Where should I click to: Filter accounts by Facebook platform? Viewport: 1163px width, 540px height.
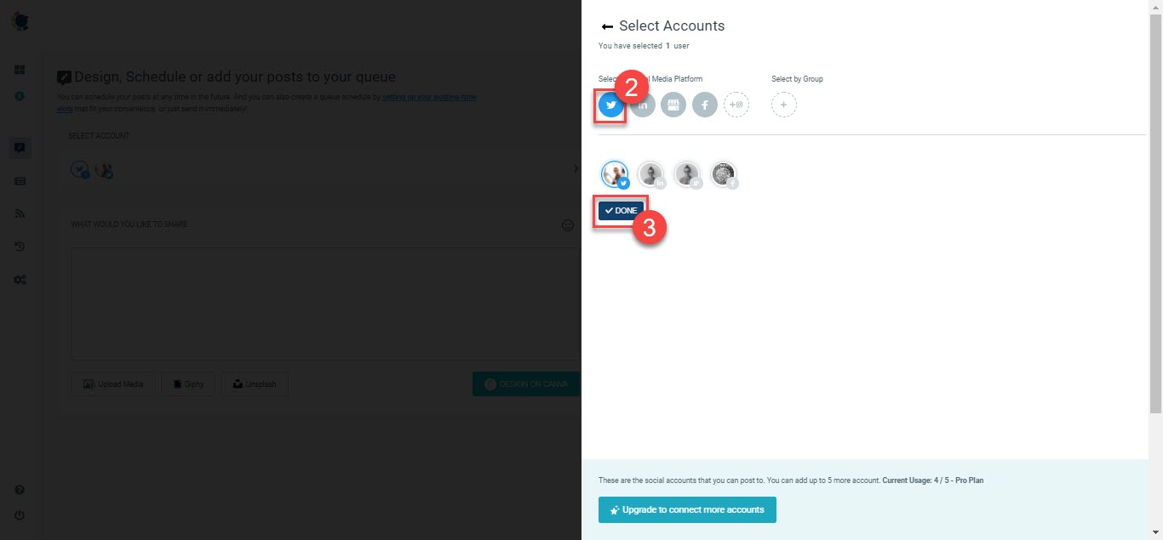[x=705, y=105]
